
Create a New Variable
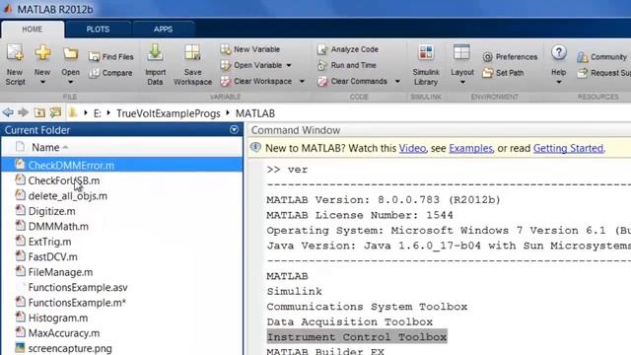(x=250, y=49)
